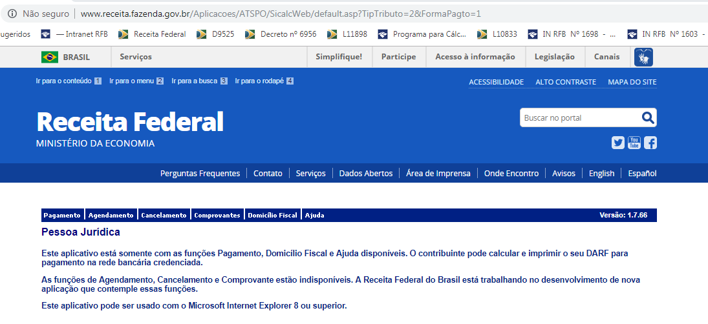Open the Canais link
Viewport: 708px width, 324px height.
607,57
